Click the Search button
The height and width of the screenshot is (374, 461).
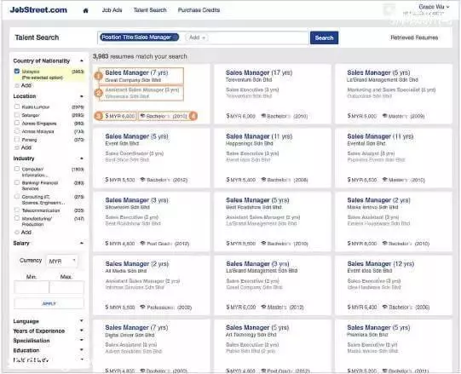325,37
